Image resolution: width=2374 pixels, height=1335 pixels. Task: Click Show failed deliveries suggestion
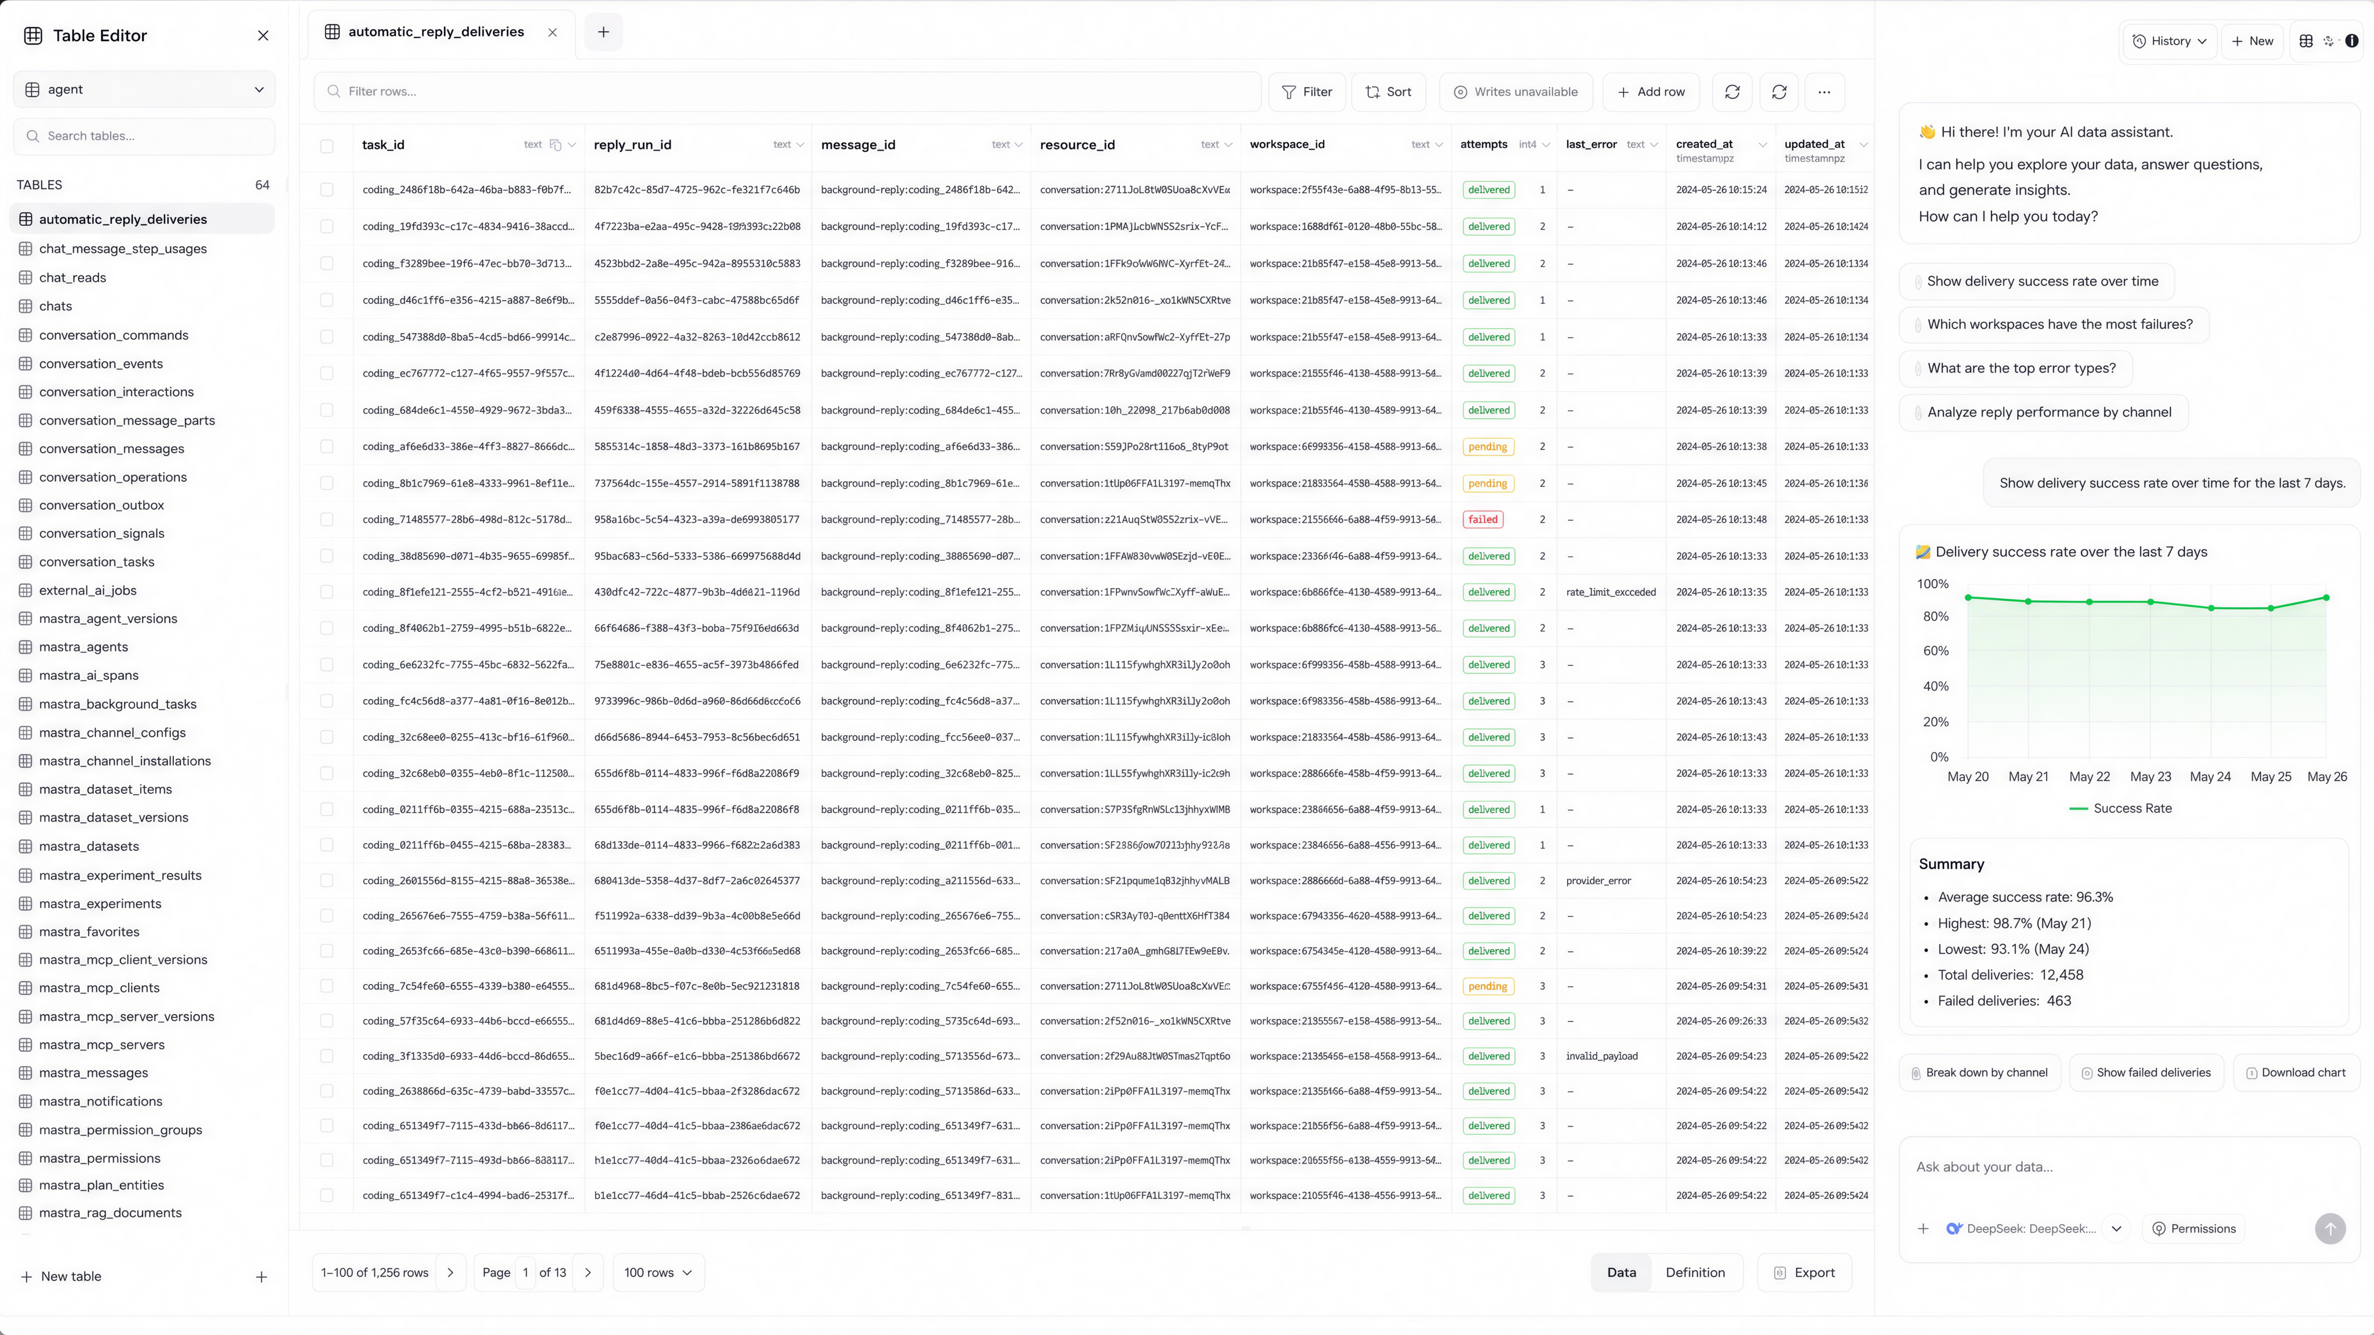pyautogui.click(x=2146, y=1073)
